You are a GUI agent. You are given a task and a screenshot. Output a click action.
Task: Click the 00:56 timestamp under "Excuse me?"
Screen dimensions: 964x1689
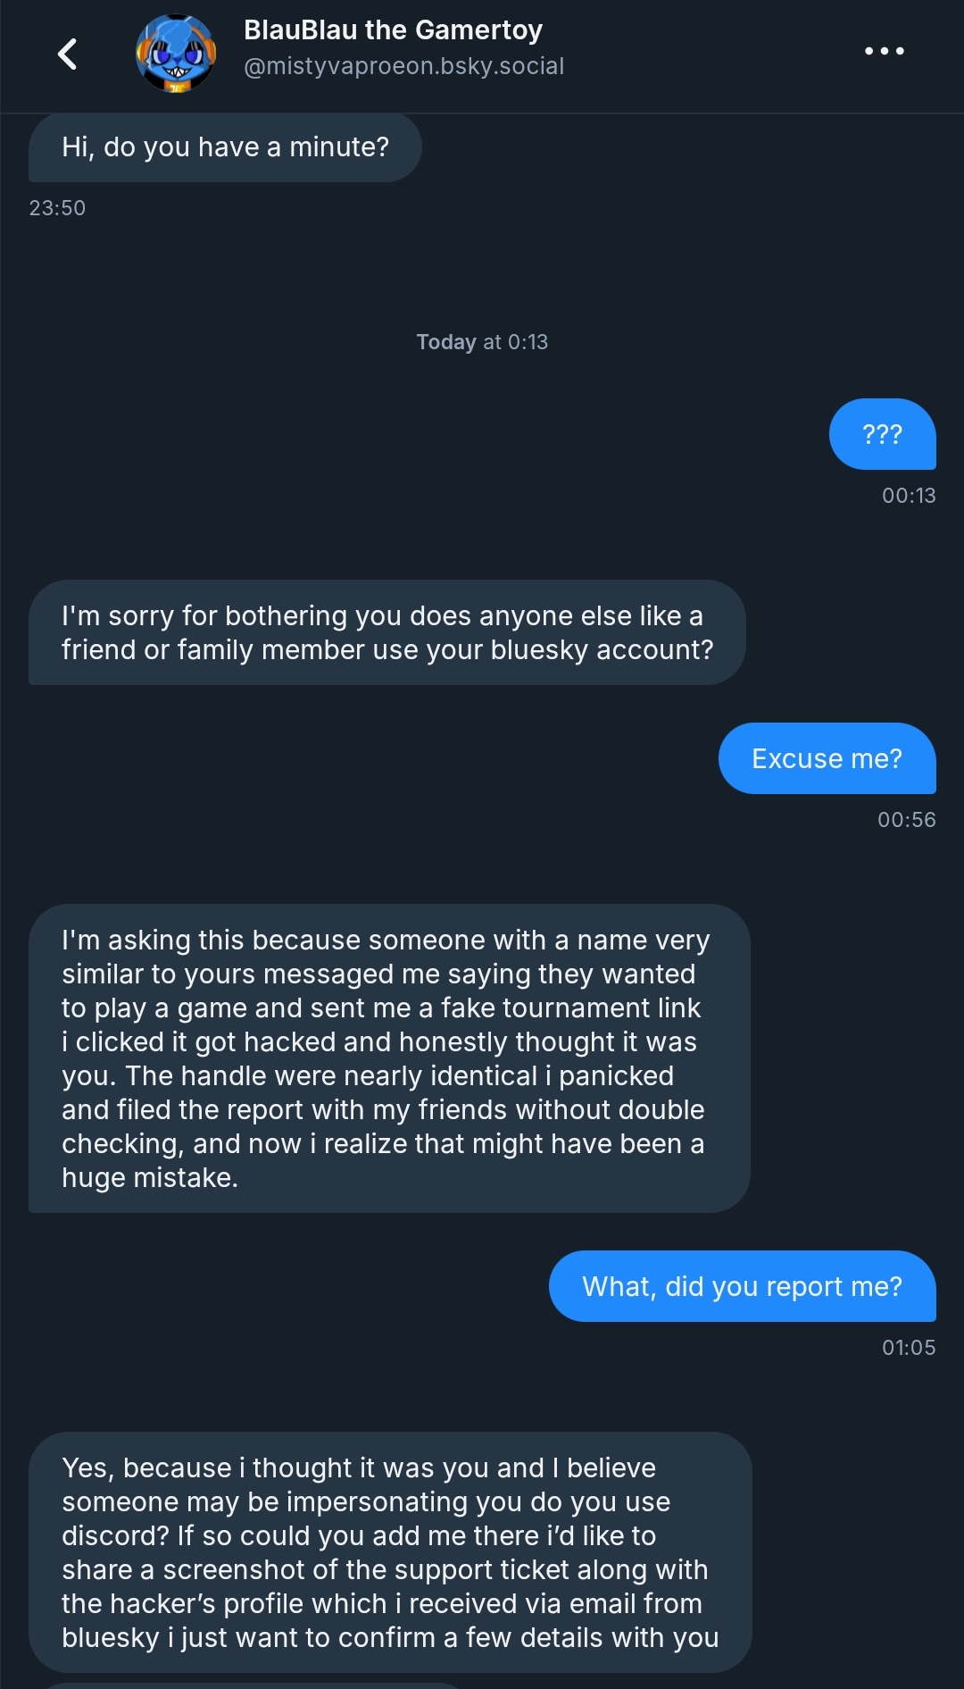(x=906, y=820)
